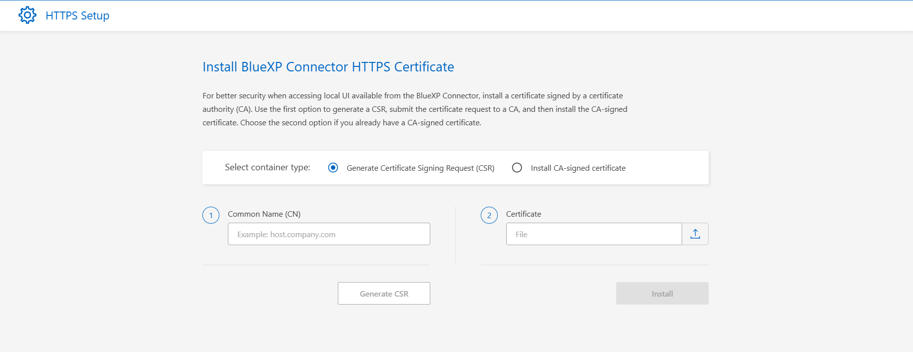Viewport: 913px width, 352px height.
Task: Click the horizontal line above Generate CSR
Action: 316,265
